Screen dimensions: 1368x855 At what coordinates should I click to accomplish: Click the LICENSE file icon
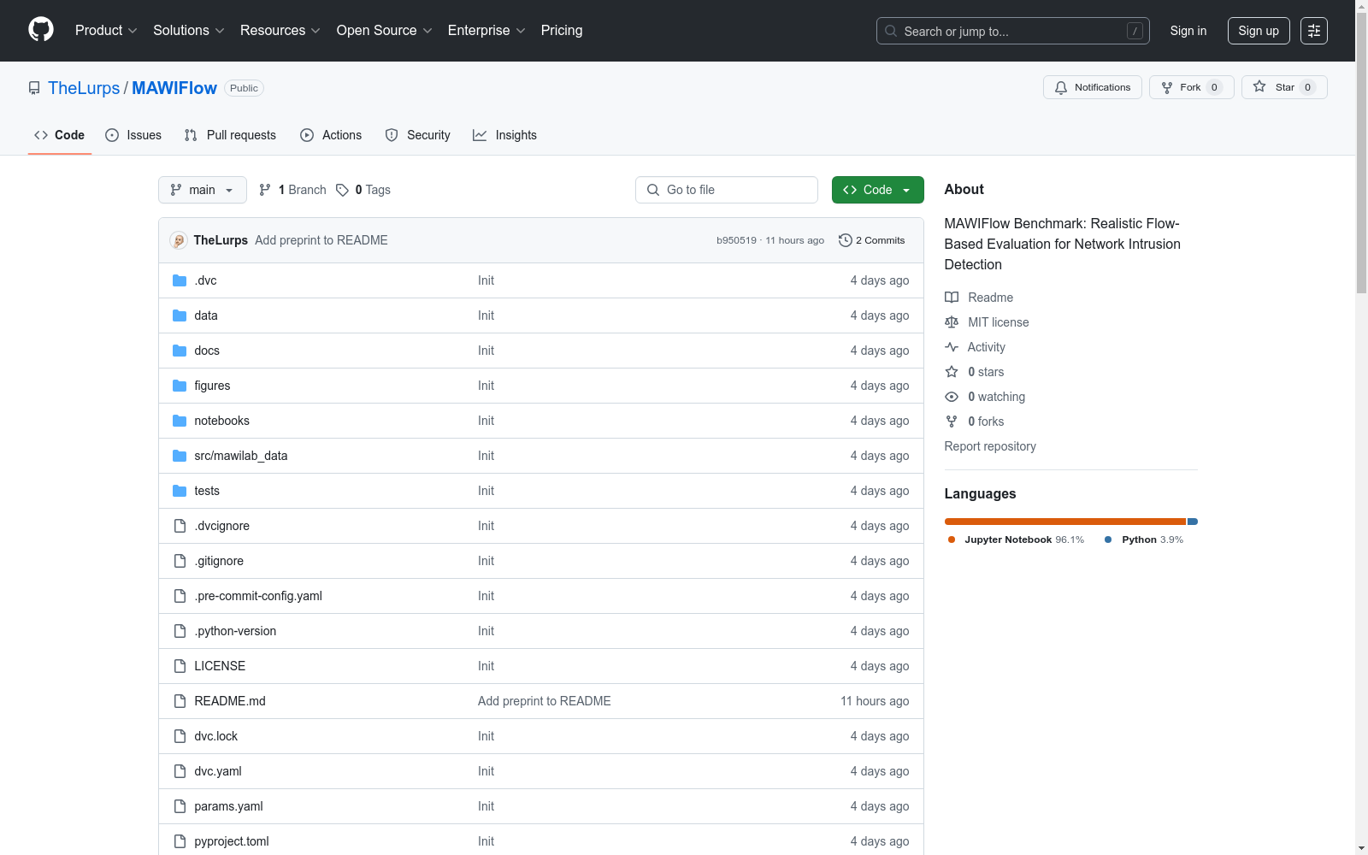coord(180,666)
